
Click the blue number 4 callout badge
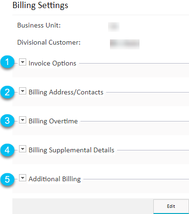pos(7,150)
